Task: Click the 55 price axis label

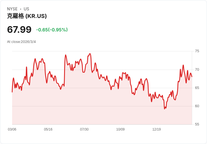Action: click(197, 124)
